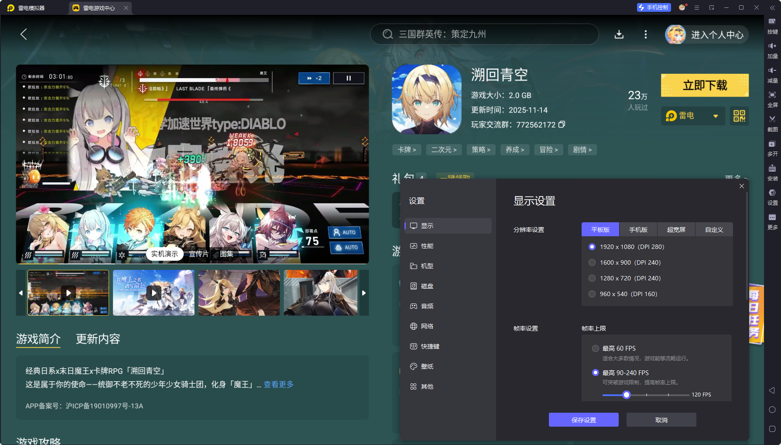The height and width of the screenshot is (445, 781).
Task: Toggle 全屏 fullscreen mode
Action: pos(772,99)
